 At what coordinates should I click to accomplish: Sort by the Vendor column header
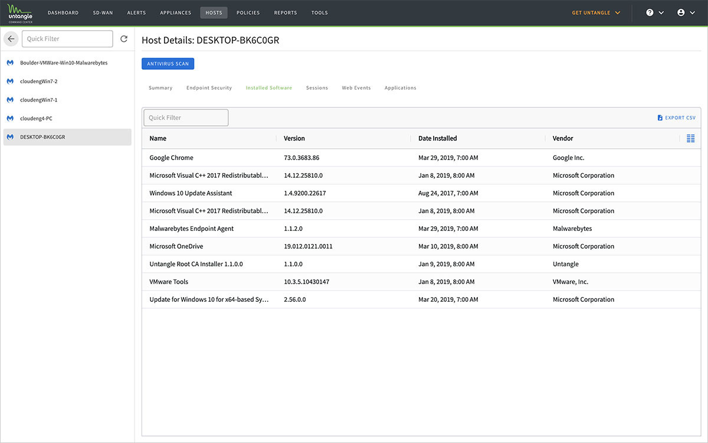tap(563, 138)
